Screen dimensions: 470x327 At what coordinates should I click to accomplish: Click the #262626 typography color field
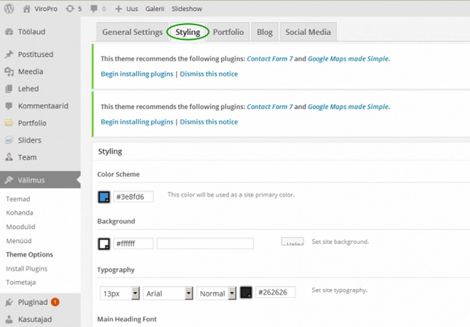click(275, 292)
